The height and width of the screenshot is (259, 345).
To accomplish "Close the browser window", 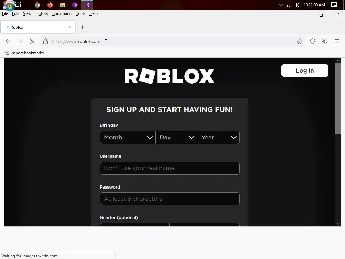I will pyautogui.click(x=337, y=15).
